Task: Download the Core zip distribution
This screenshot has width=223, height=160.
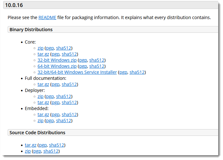Action: pos(40,48)
